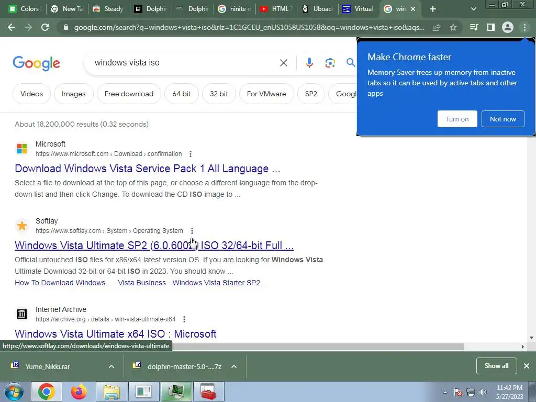
Task: Share this page icon in address bar
Action: pyautogui.click(x=437, y=27)
